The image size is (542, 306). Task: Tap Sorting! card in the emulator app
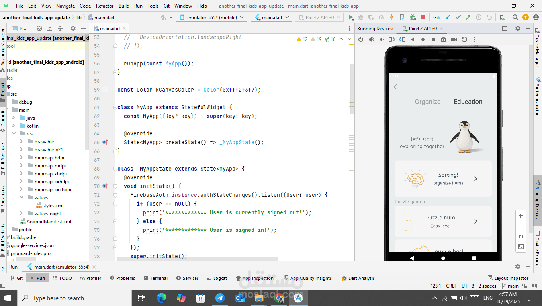443,179
